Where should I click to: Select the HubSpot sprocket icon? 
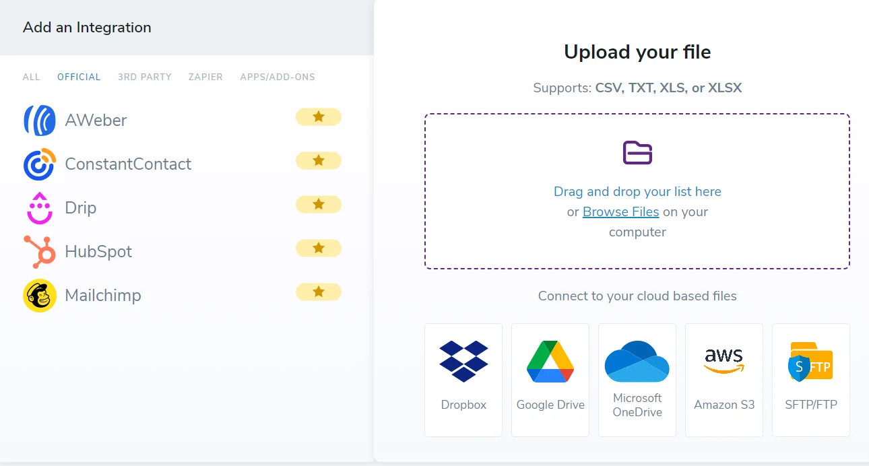[38, 251]
